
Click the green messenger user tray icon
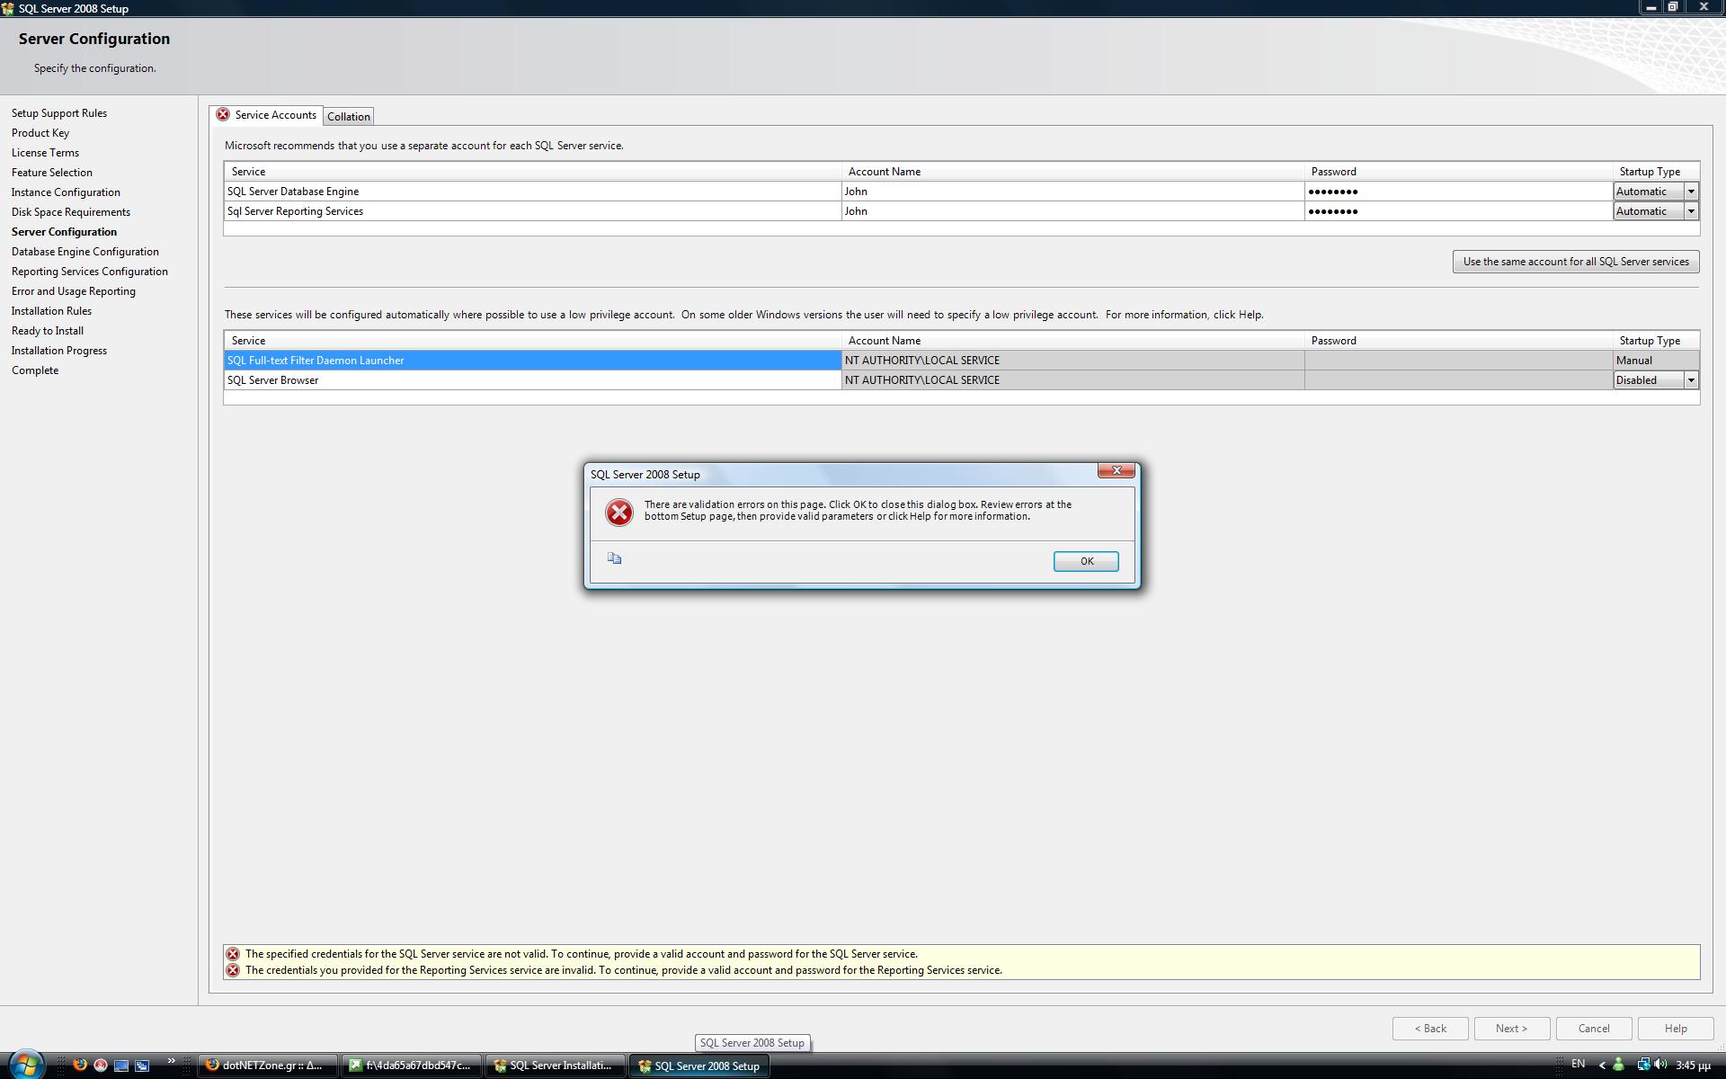coord(1618,1065)
